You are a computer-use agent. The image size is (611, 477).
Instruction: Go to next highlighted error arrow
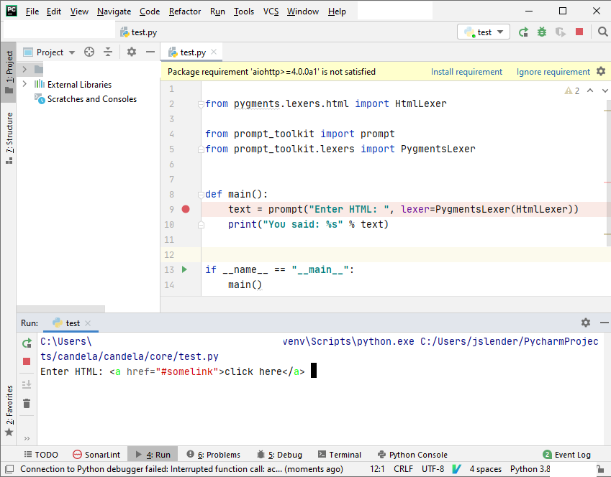(605, 91)
